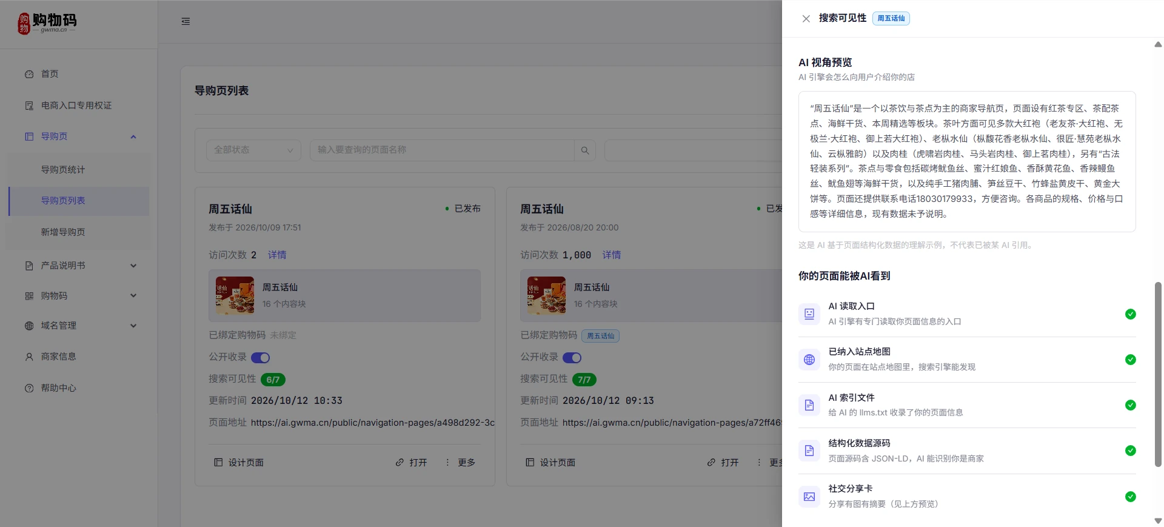
Task: Click the 导购页 layout icon
Action: (29, 136)
